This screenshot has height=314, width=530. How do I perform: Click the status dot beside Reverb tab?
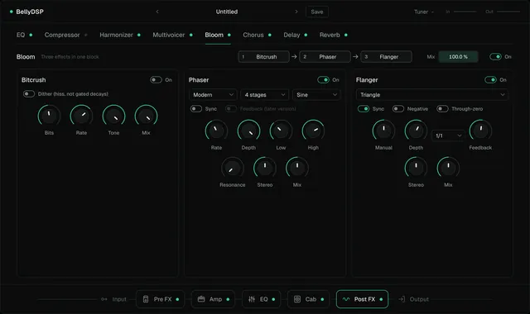346,35
